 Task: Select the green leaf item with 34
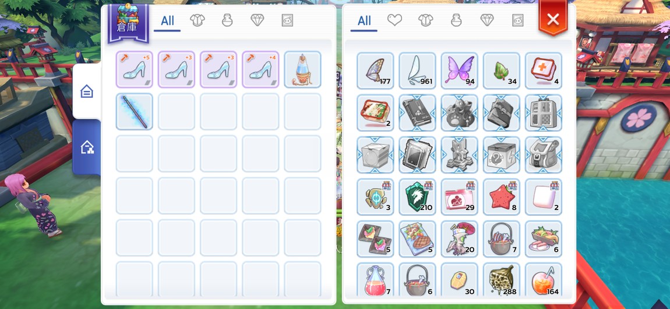(501, 71)
